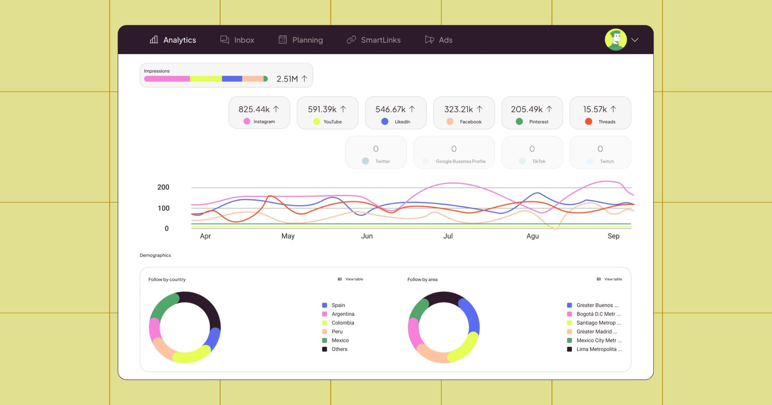
Task: Select Argentina in country legend
Action: (338, 314)
